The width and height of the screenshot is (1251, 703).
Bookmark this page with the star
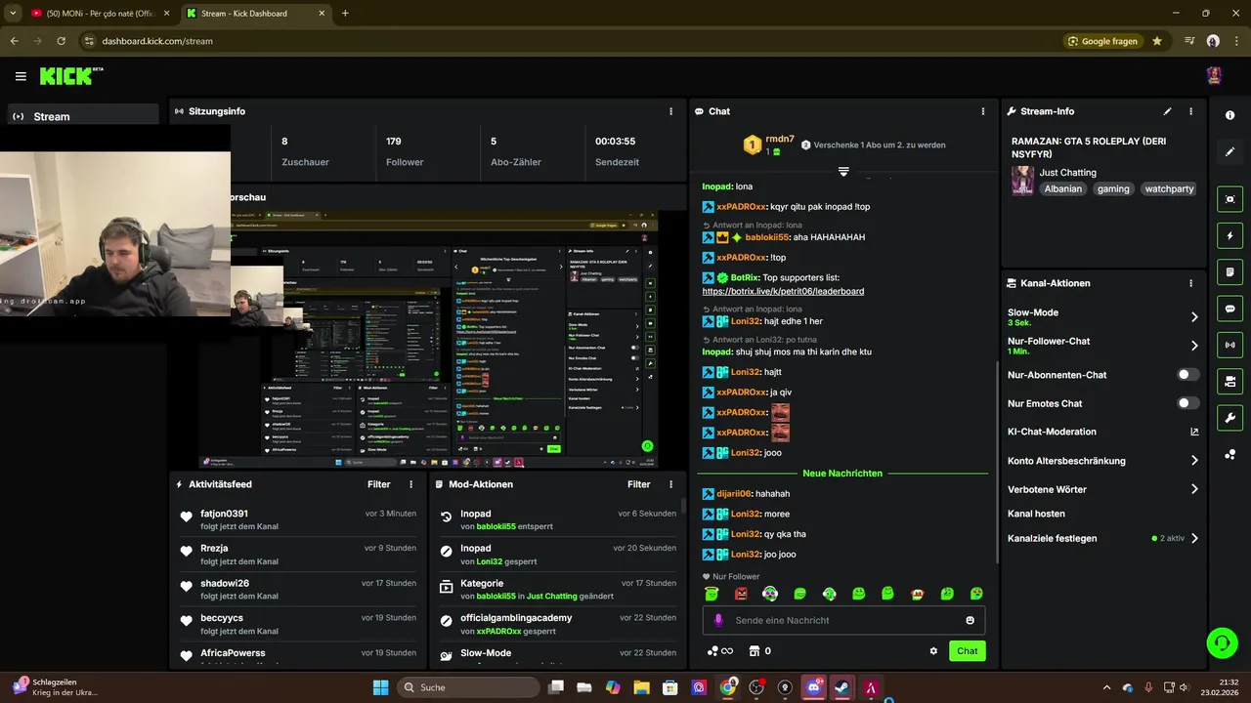click(1157, 41)
